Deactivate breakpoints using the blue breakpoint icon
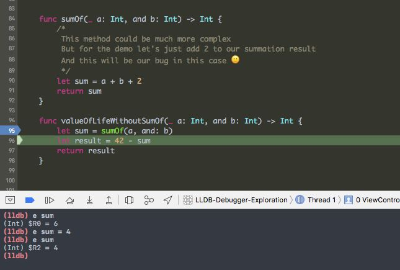Image resolution: width=400 pixels, height=270 pixels. [30, 200]
